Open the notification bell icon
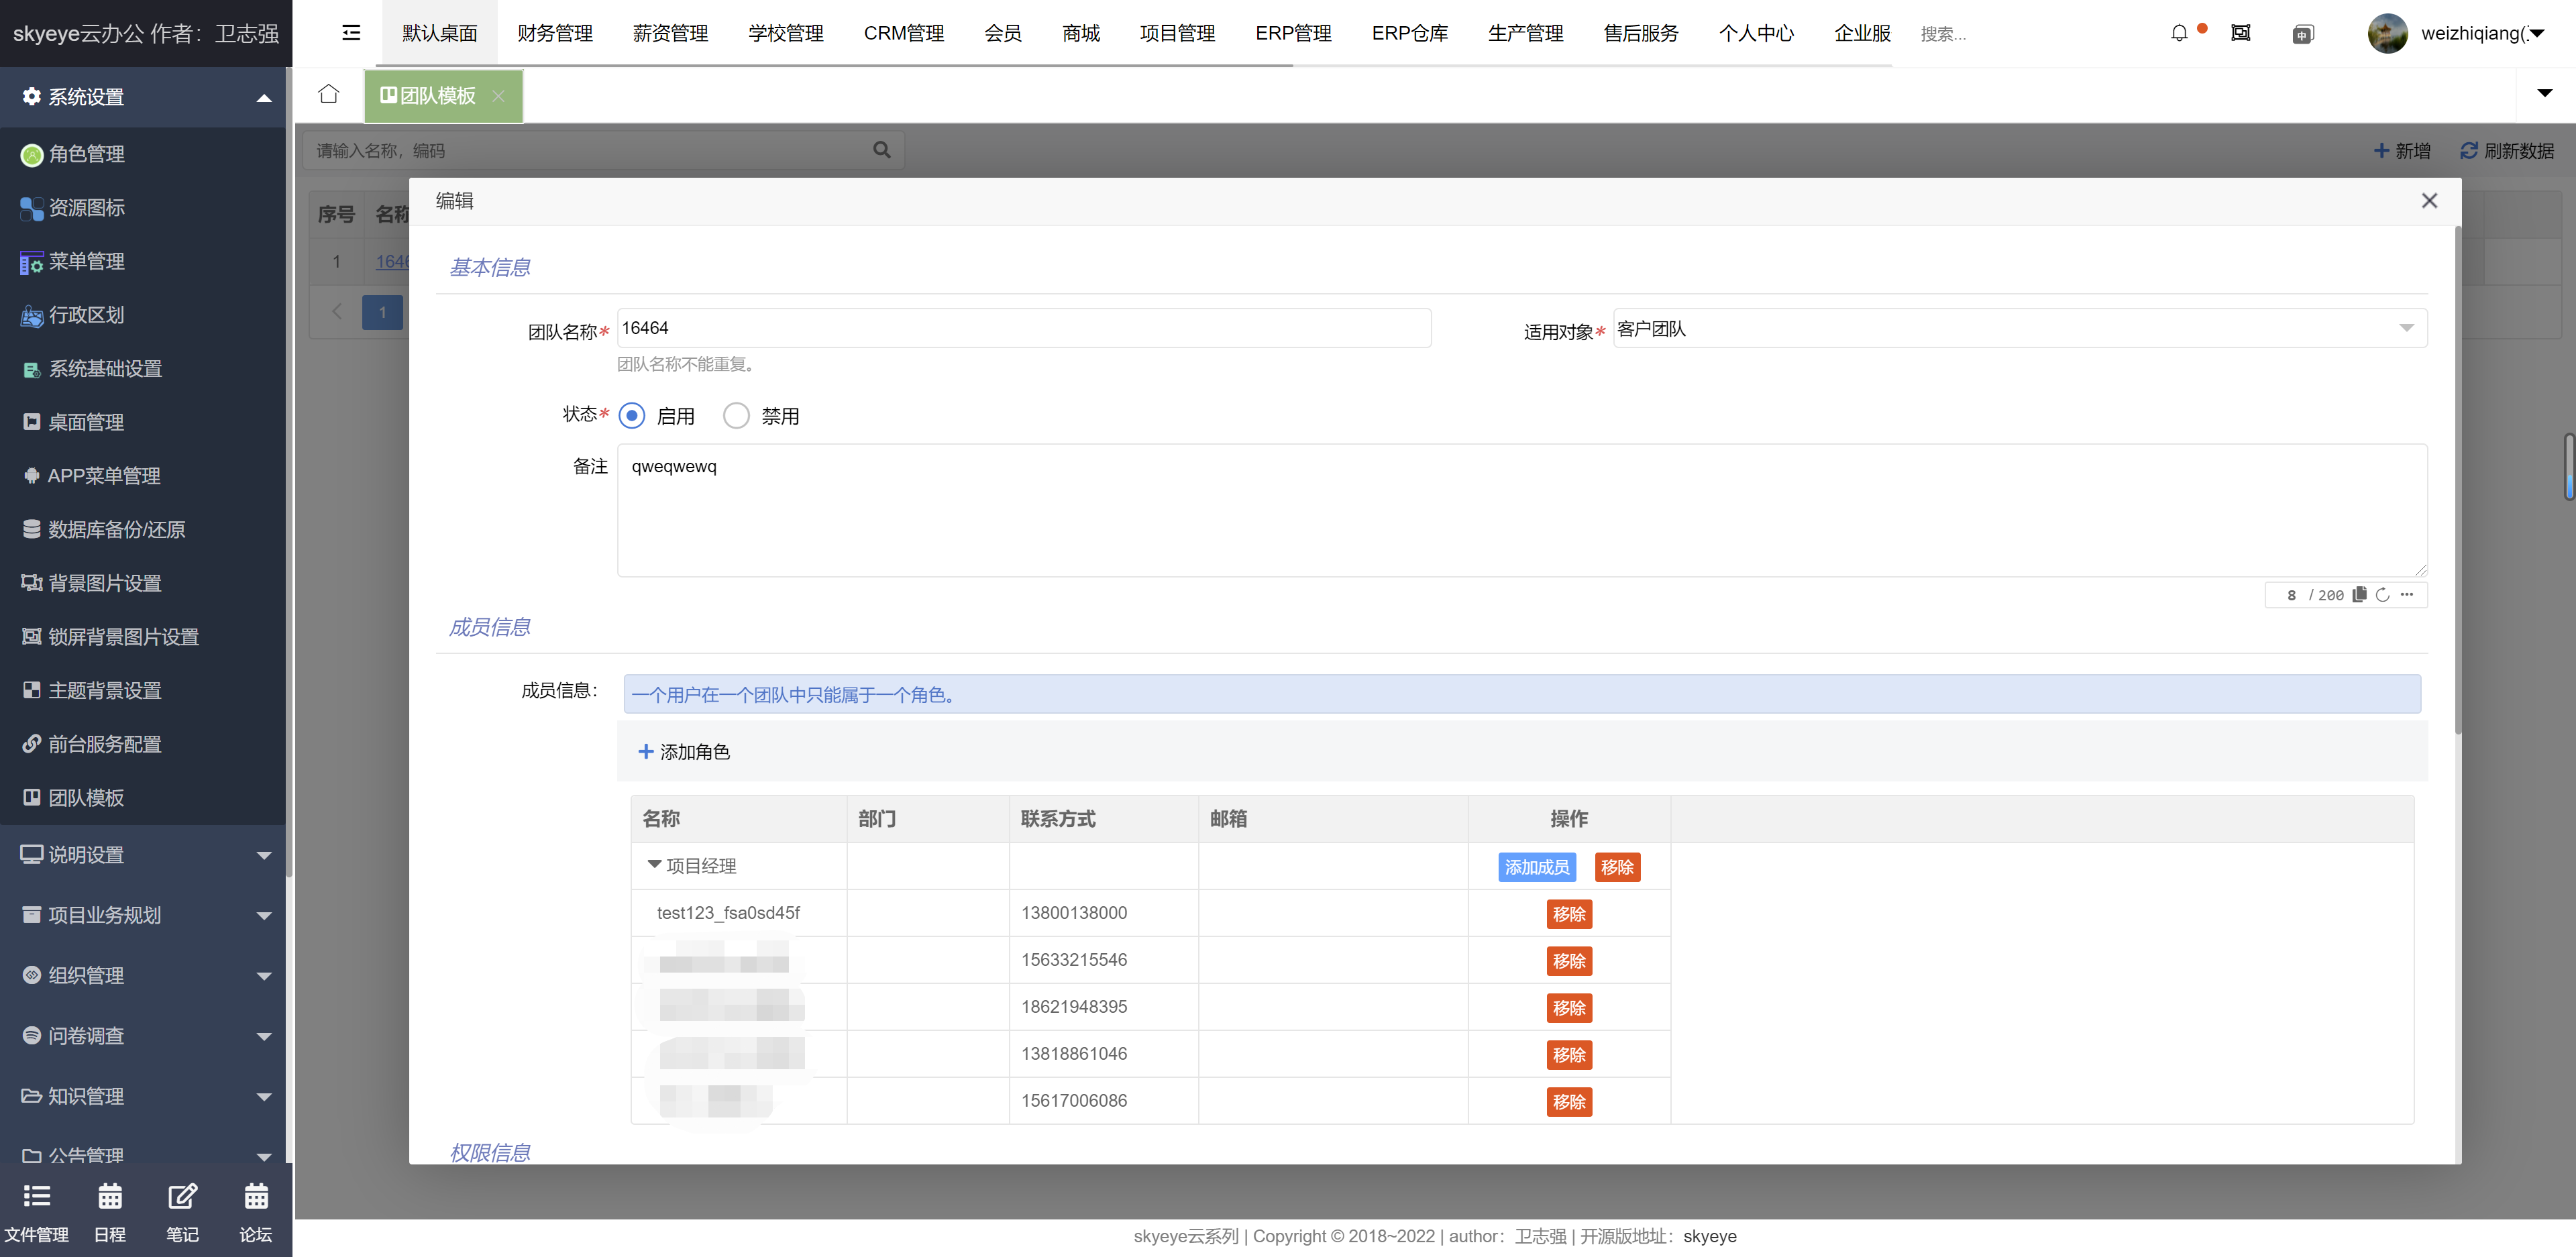2576x1257 pixels. 2180,33
